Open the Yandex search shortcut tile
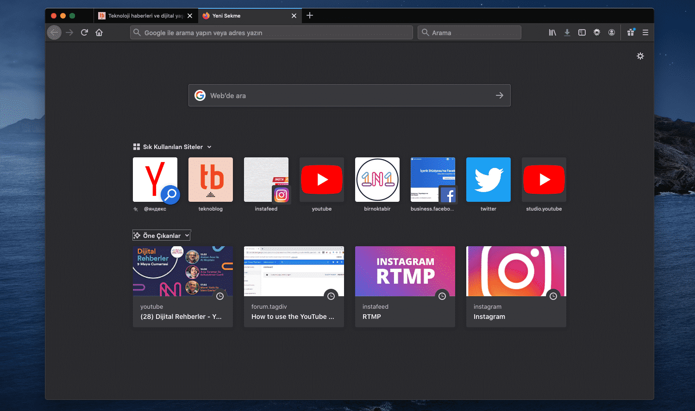This screenshot has width=695, height=411. (155, 180)
